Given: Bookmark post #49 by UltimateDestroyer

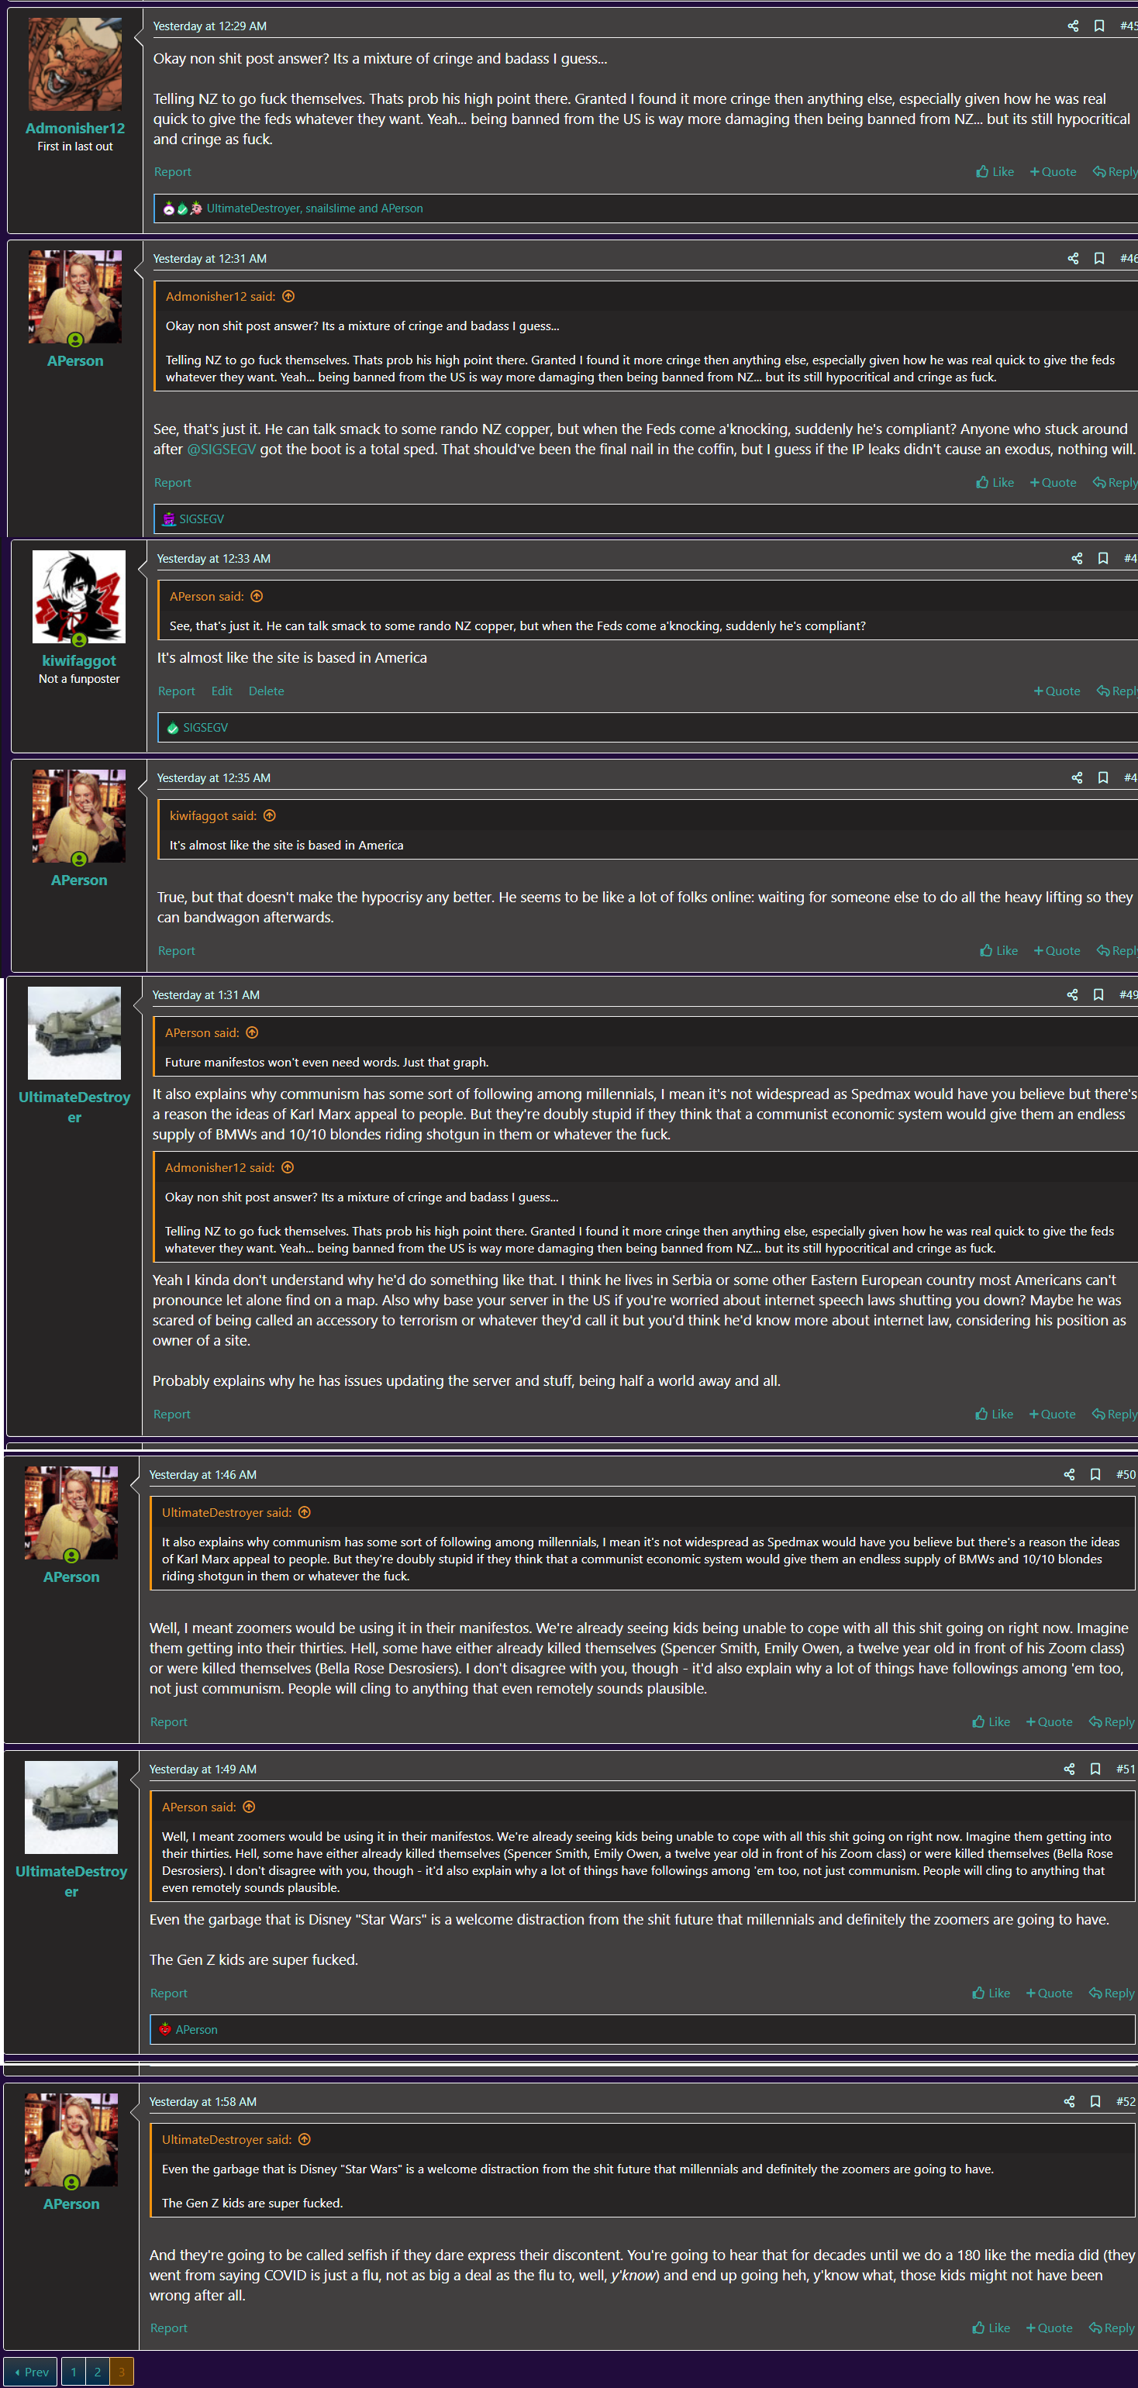Looking at the screenshot, I should [1098, 994].
